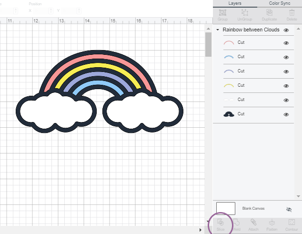302x234 pixels.
Task: Select the blue arc layer thumbnail
Action: click(x=229, y=57)
